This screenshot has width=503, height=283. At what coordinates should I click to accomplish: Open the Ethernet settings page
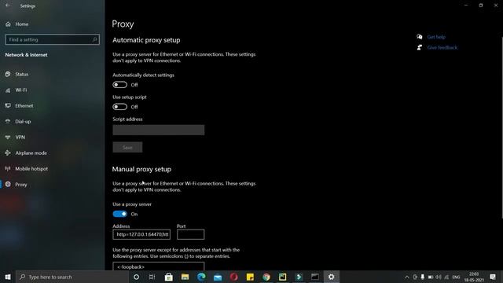(24, 106)
